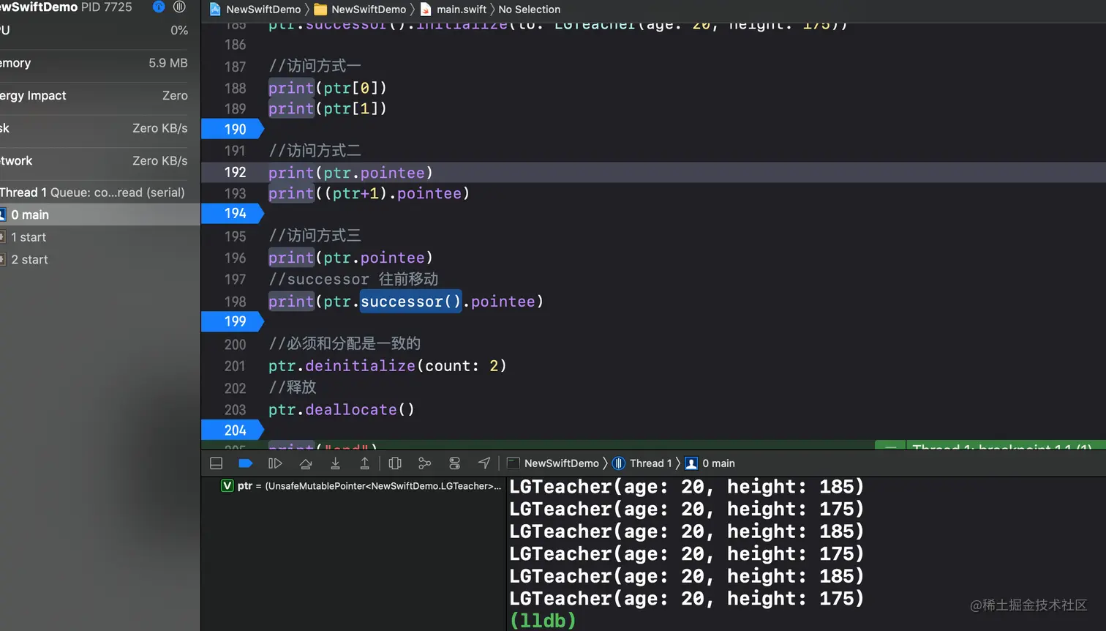Continue program execution in debug bar
This screenshot has width=1106, height=631.
275,463
